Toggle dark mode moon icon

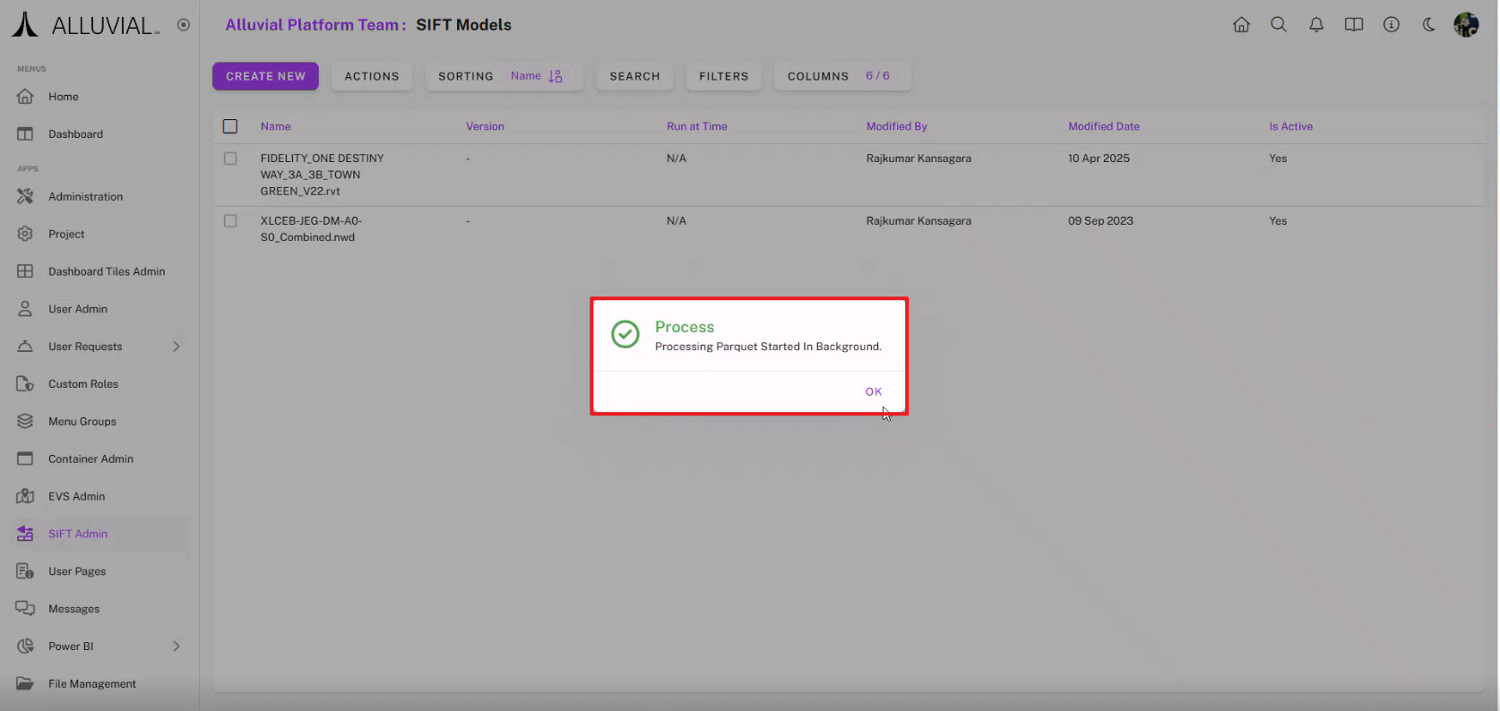pos(1429,25)
